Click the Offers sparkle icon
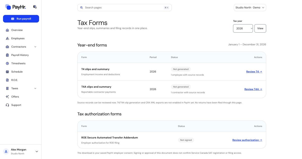This screenshot has width=302, height=159. click(x=7, y=97)
